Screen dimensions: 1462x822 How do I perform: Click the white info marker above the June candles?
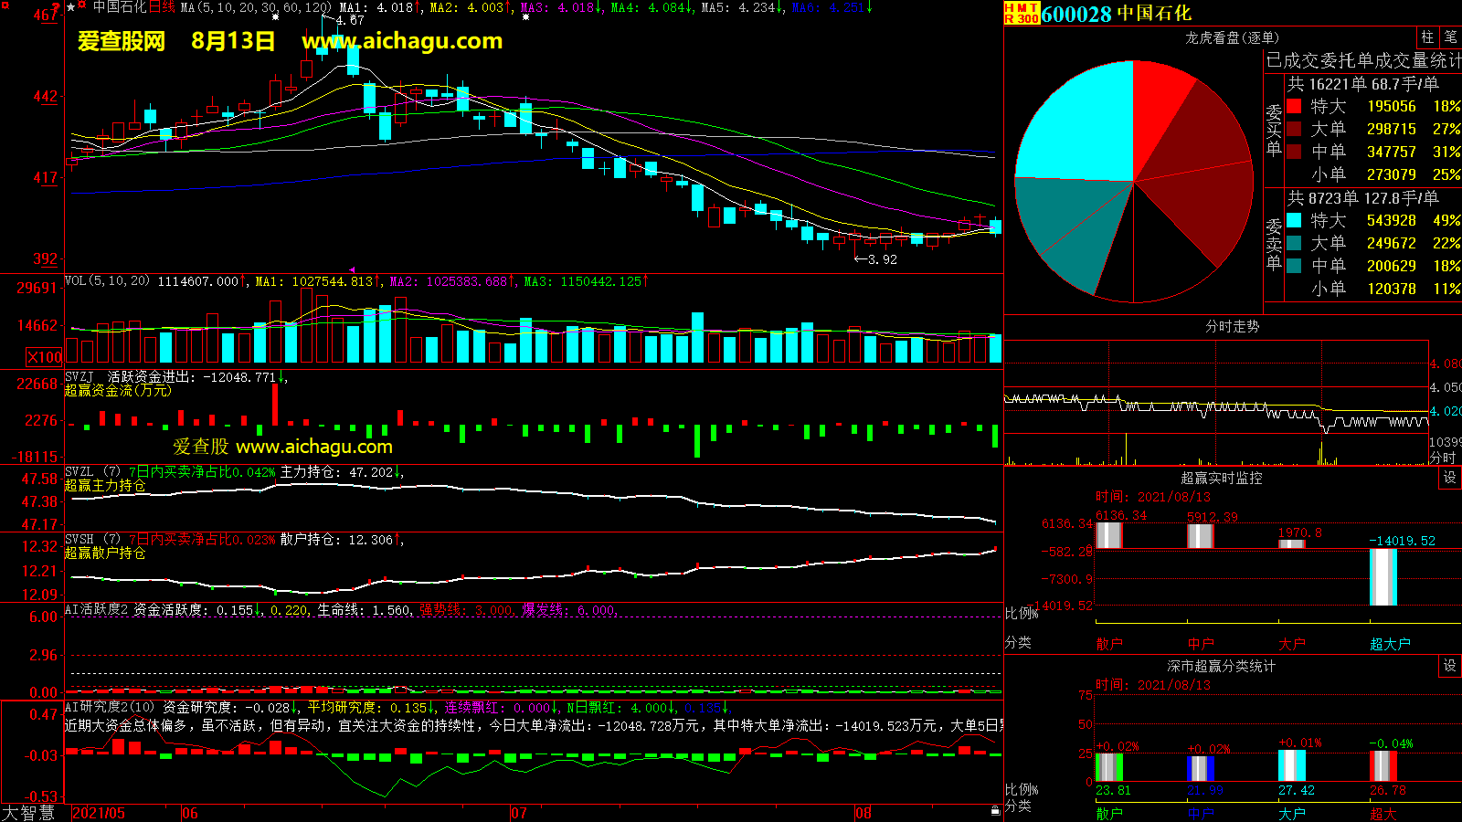(275, 17)
